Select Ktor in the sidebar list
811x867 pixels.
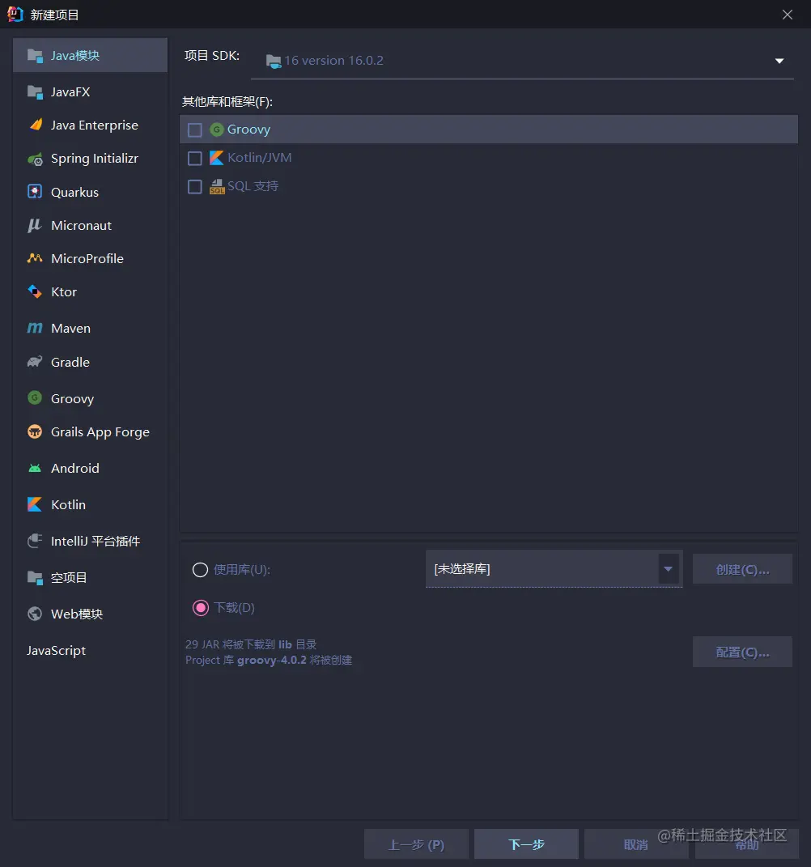pos(90,291)
